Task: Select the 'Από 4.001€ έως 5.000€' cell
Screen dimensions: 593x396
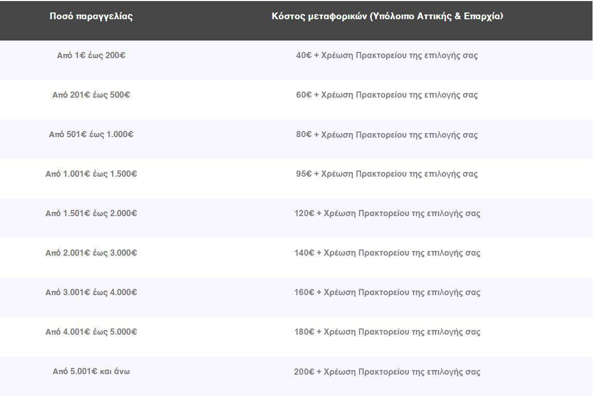Action: pos(91,332)
